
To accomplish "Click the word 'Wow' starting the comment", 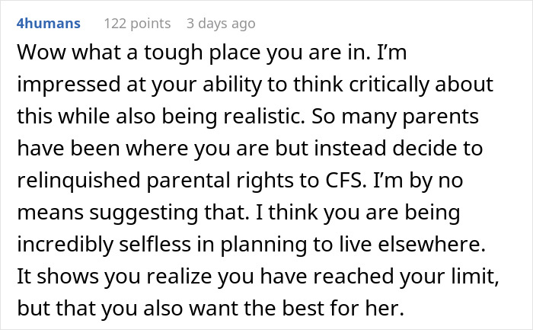I will 38,56.
